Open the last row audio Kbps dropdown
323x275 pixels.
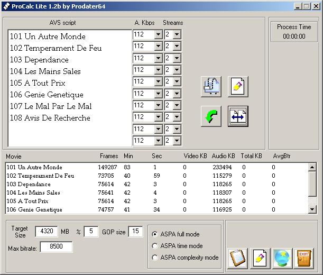(x=158, y=141)
